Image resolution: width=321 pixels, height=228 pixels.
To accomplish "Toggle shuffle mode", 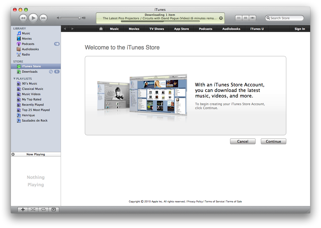I will pos(33,210).
